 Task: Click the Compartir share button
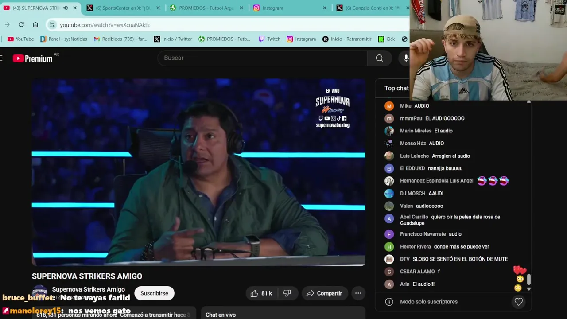tap(324, 293)
